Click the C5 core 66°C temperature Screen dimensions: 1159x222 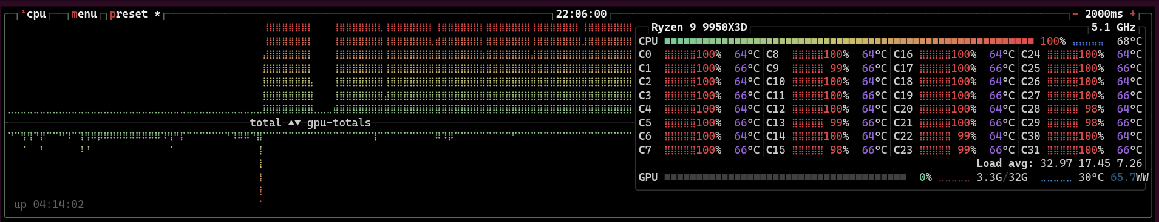(x=747, y=123)
